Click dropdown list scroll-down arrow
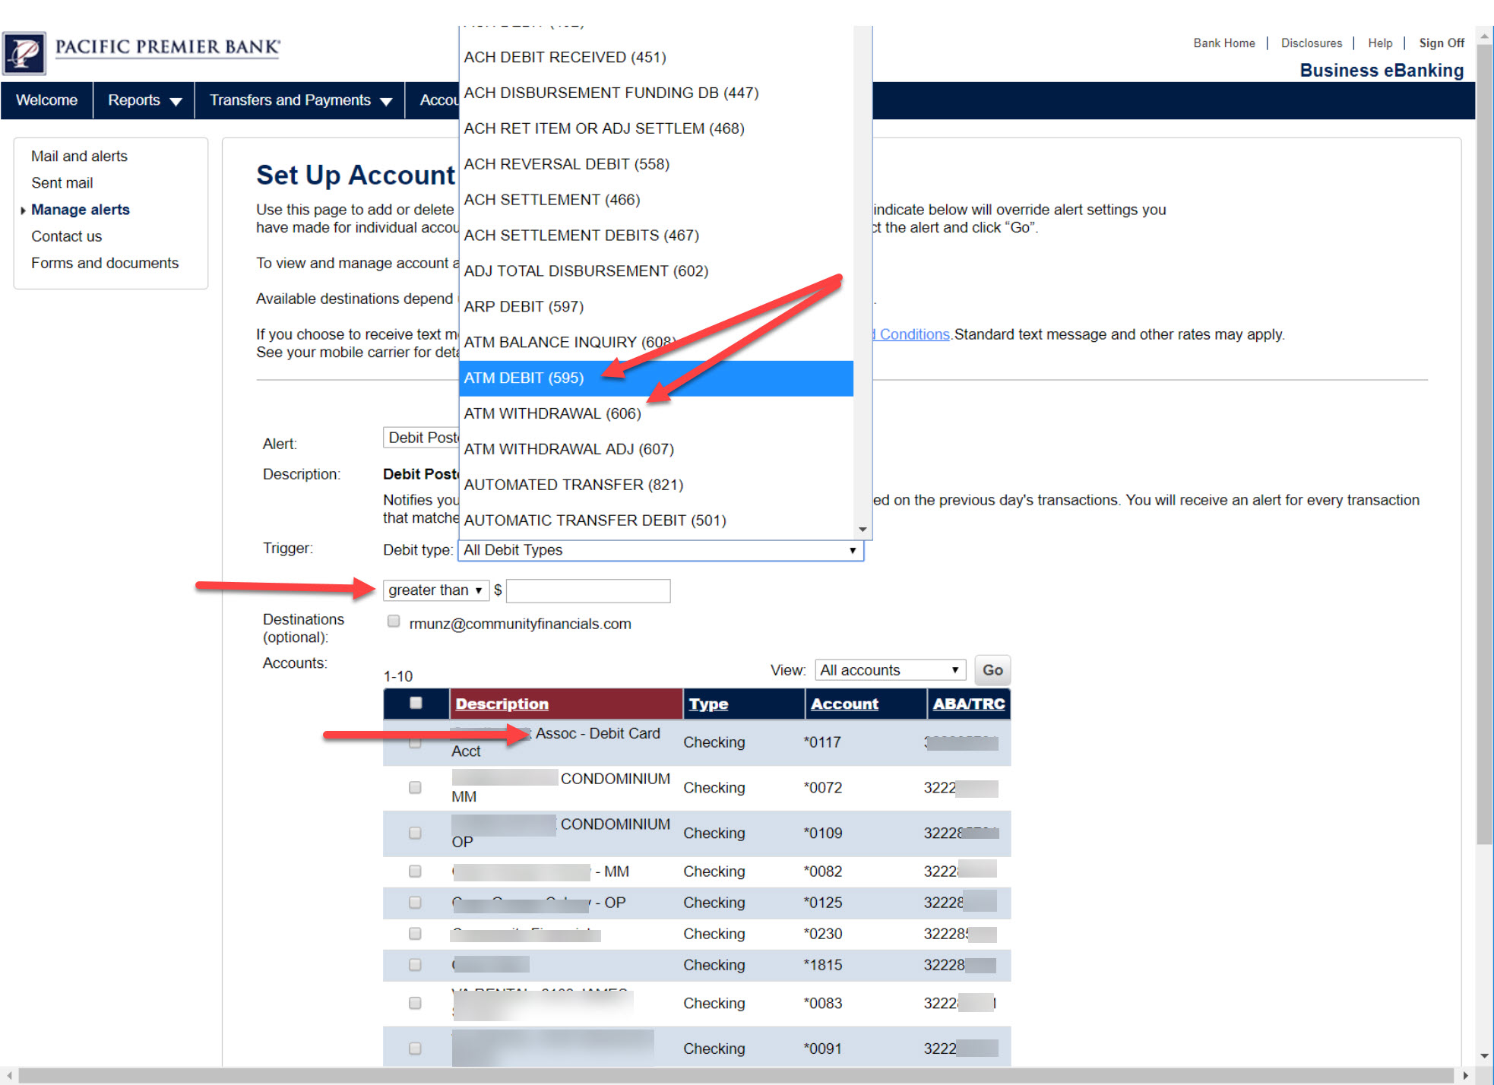1494x1085 pixels. pyautogui.click(x=863, y=530)
